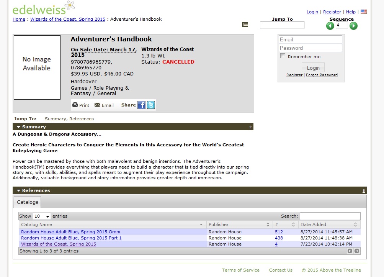384x277 pixels.
Task: Sort table by Date Added
Action: 329,225
